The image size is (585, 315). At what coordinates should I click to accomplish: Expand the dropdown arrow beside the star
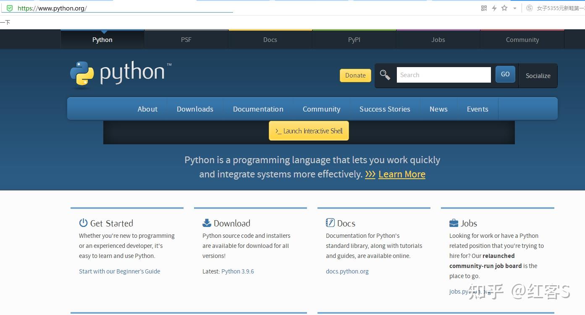(x=514, y=8)
